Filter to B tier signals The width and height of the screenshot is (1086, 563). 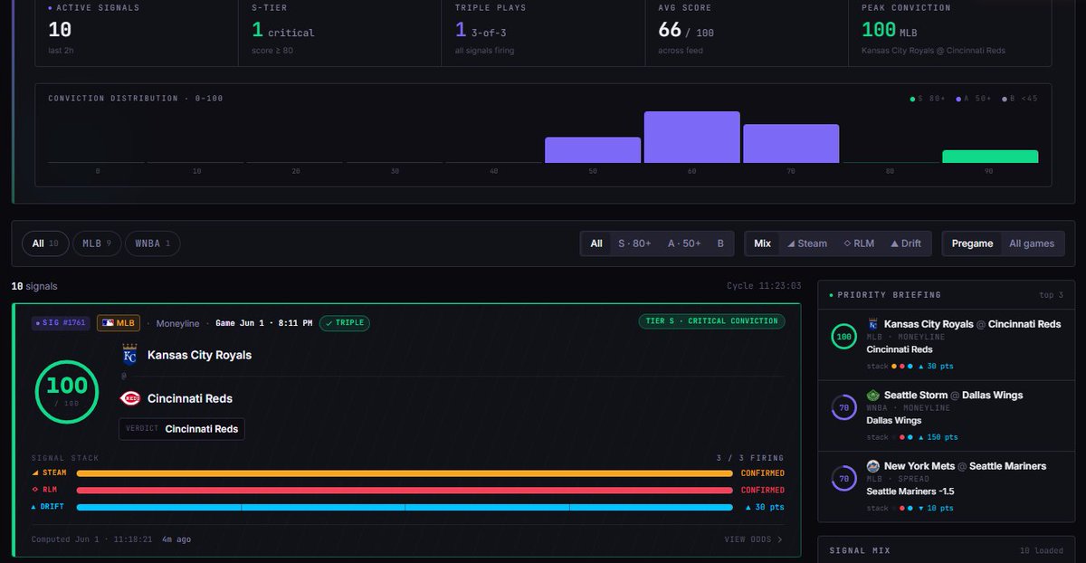[x=720, y=243]
